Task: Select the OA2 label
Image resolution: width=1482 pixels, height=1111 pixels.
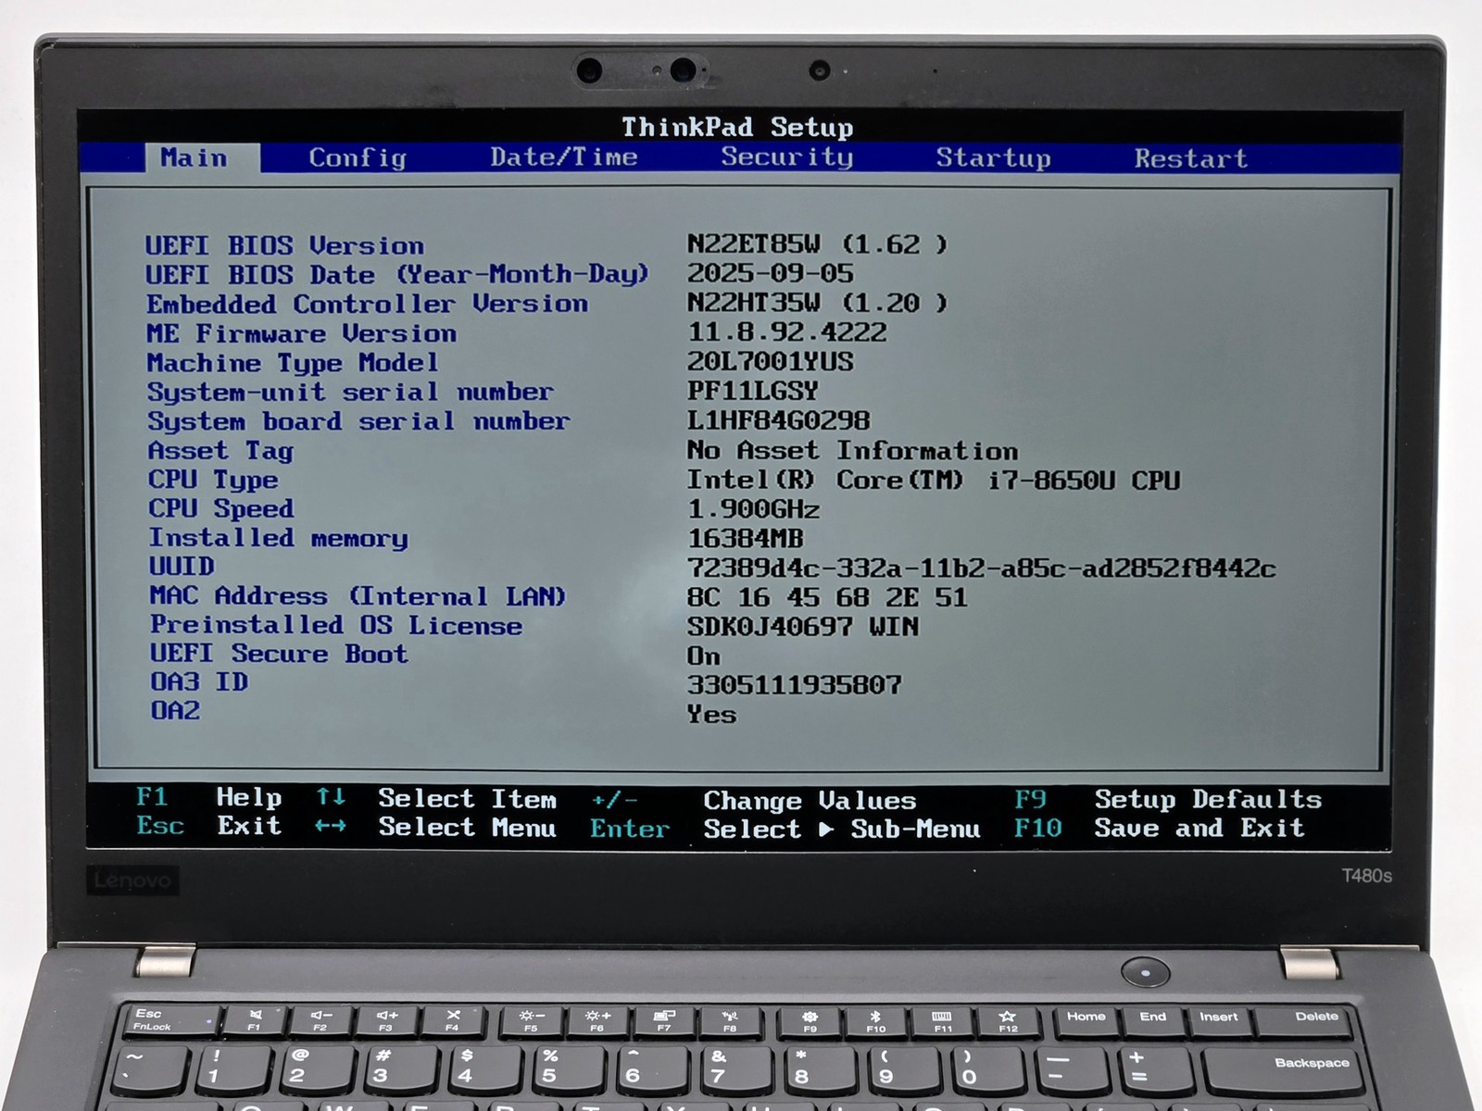Action: 175,711
